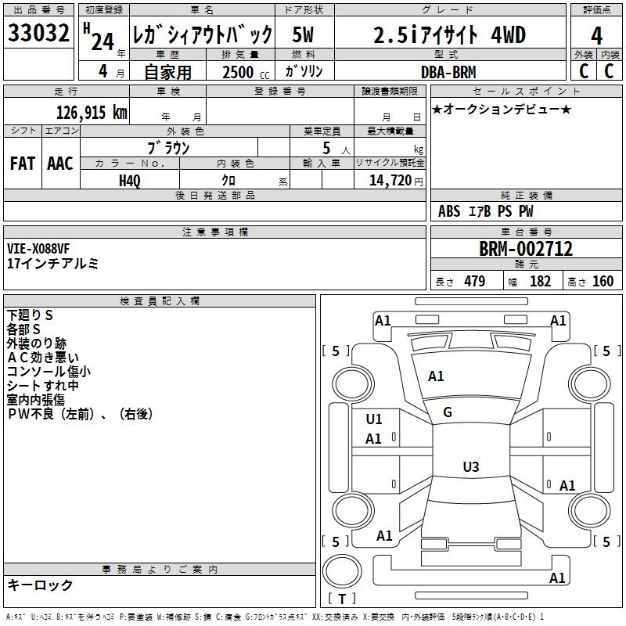
Task: Click recycle deposit 14,720円
Action: 396,181
